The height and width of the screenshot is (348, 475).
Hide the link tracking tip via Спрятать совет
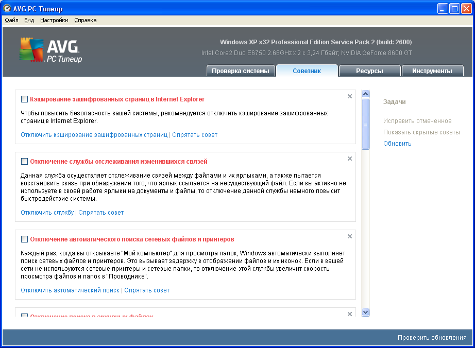pos(101,213)
